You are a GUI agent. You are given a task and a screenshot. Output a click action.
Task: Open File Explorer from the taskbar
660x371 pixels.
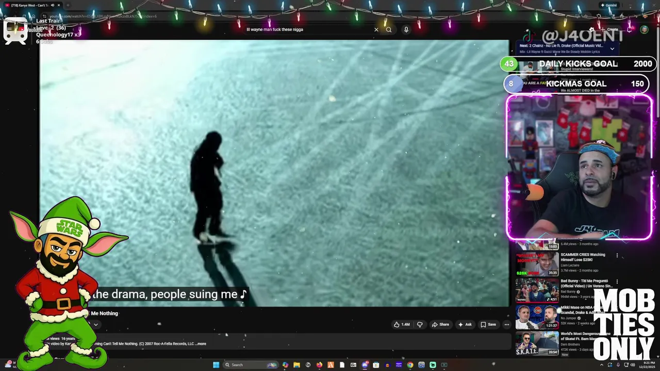tap(296, 365)
